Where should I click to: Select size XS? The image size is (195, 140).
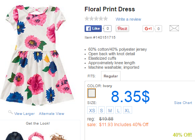(92, 110)
